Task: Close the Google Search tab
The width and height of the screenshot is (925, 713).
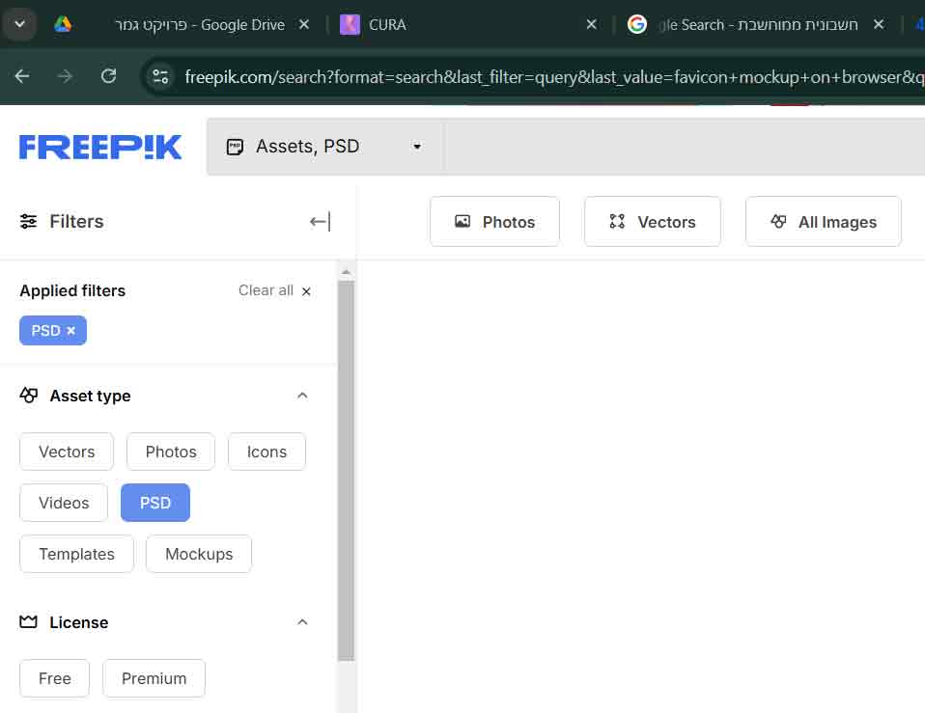Action: [x=879, y=24]
